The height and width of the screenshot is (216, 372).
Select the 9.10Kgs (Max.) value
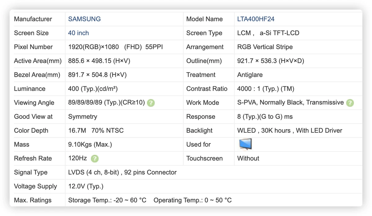[90, 144]
